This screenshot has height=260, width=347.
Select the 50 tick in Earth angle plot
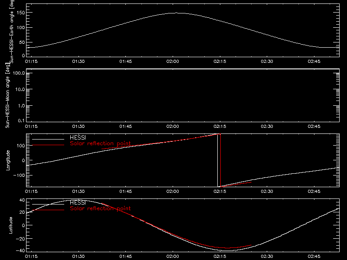(22, 42)
